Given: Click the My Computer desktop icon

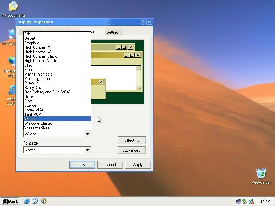Looking at the screenshot, I should point(9,37).
